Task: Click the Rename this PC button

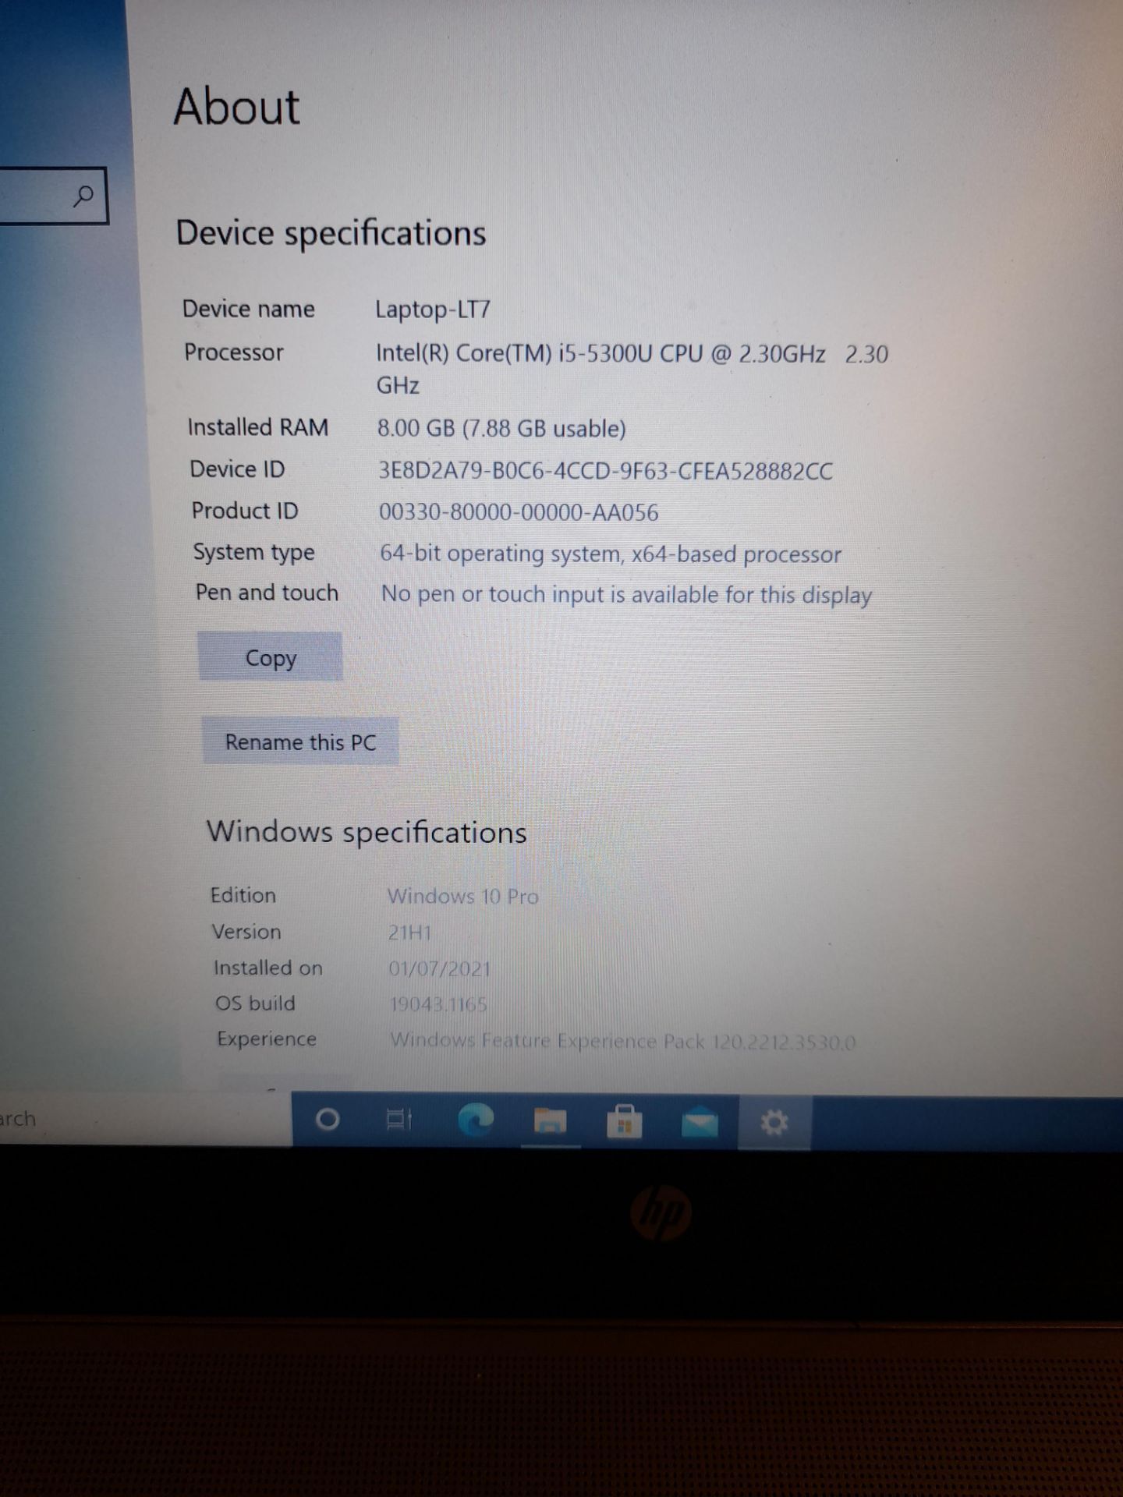Action: pos(300,741)
